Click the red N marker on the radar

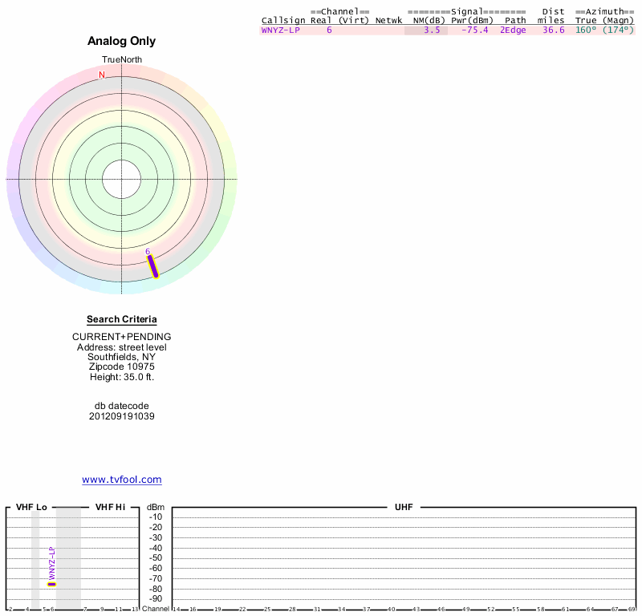(102, 75)
